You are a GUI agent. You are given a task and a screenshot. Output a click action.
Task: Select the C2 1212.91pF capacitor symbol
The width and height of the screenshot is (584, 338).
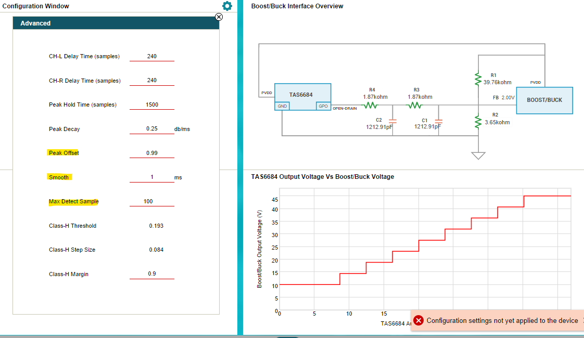[392, 121]
